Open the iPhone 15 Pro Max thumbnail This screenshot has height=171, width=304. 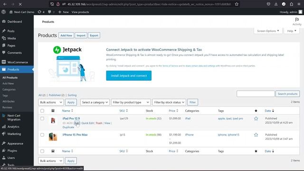53,137
